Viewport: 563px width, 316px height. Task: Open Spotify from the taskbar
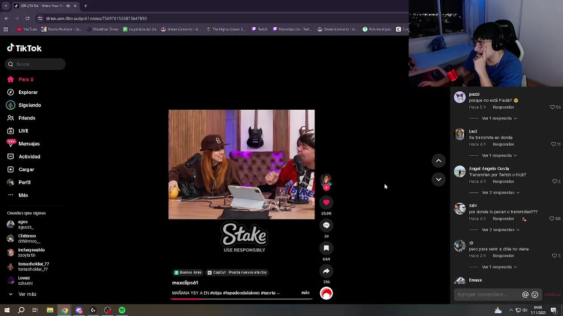point(122,310)
